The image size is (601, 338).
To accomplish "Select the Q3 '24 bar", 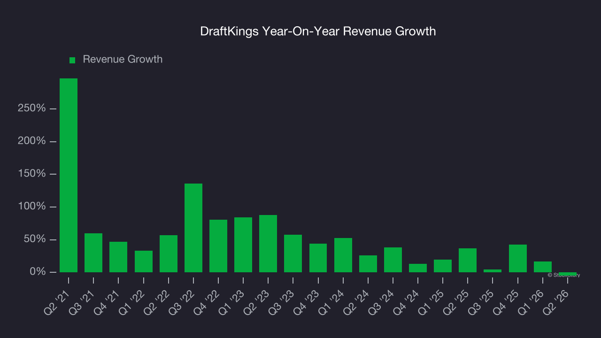I will 393,260.
